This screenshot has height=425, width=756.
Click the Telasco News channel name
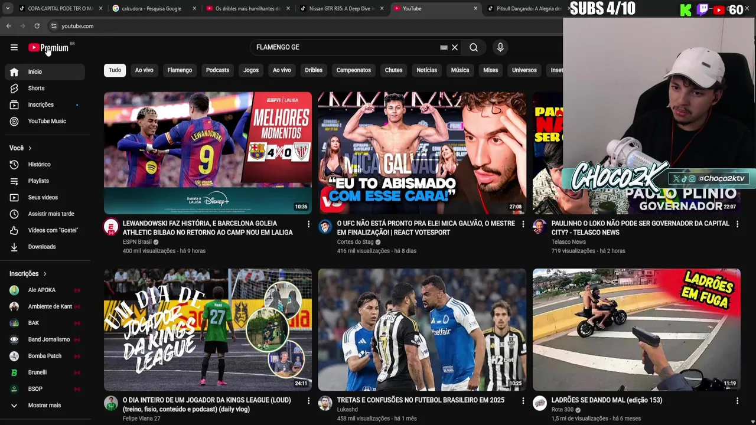click(x=568, y=242)
